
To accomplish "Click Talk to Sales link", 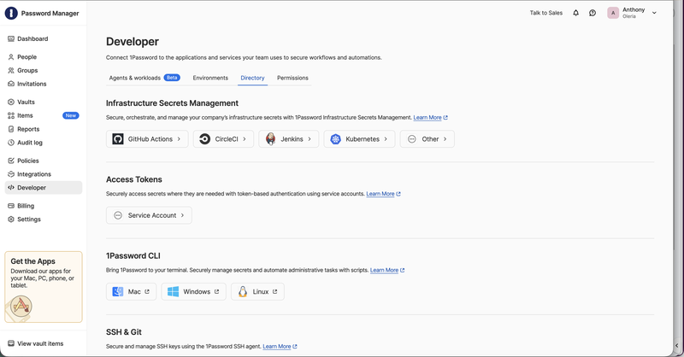I will (546, 13).
